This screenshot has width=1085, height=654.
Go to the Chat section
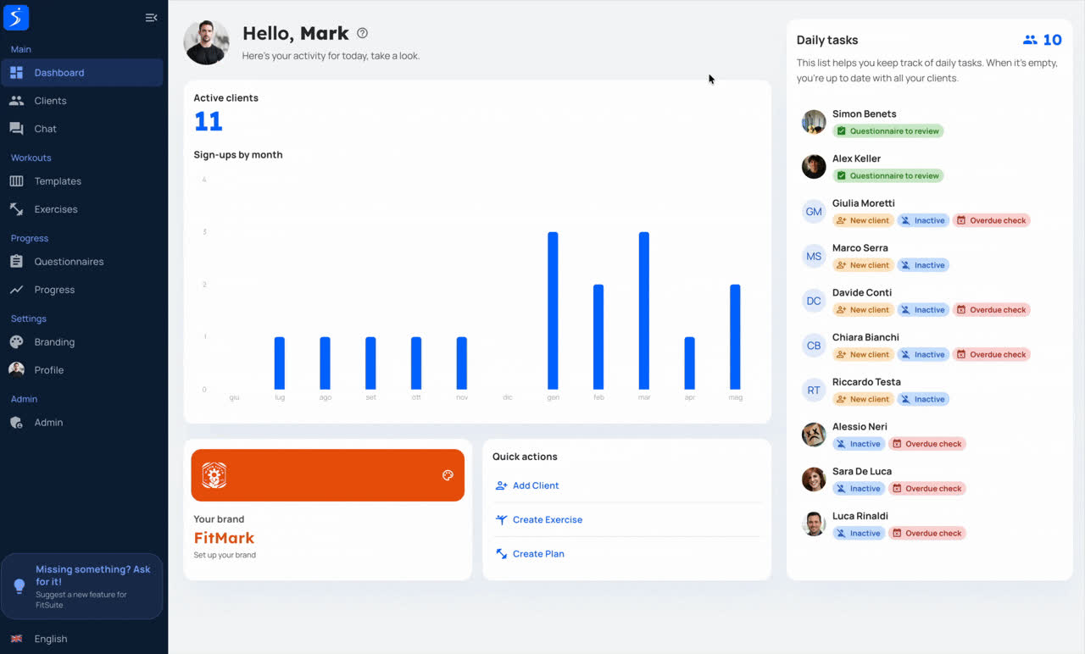(x=82, y=129)
